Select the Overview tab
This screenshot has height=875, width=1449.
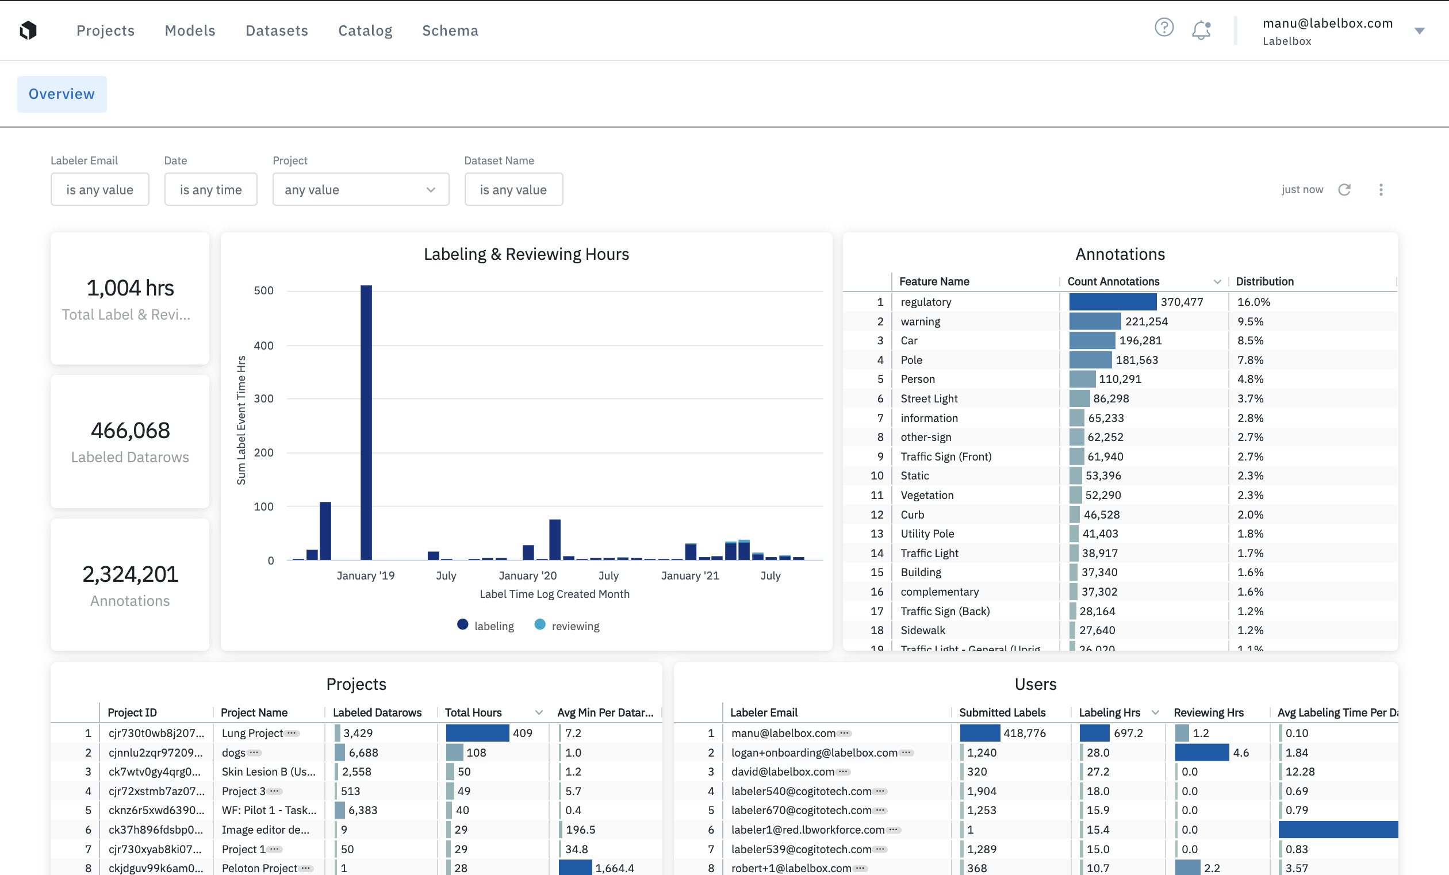62,94
